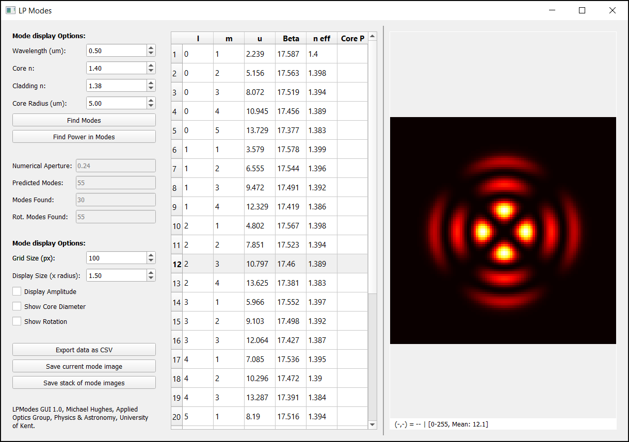Increase Cladding n using the spinner arrow
Viewport: 629px width, 442px height.
point(150,83)
